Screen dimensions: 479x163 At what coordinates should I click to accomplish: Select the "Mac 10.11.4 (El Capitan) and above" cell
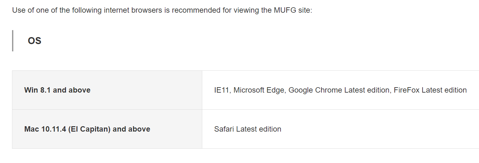pyautogui.click(x=107, y=129)
